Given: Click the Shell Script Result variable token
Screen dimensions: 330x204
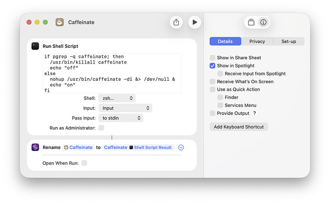Looking at the screenshot, I should 151,148.
